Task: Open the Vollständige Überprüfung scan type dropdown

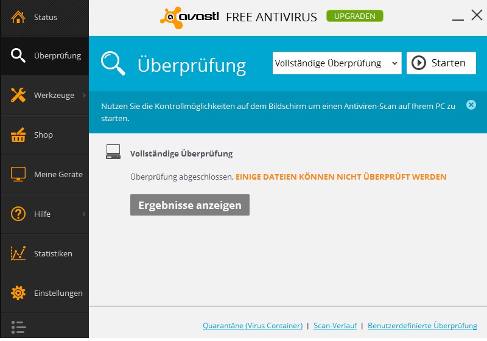Action: point(337,63)
